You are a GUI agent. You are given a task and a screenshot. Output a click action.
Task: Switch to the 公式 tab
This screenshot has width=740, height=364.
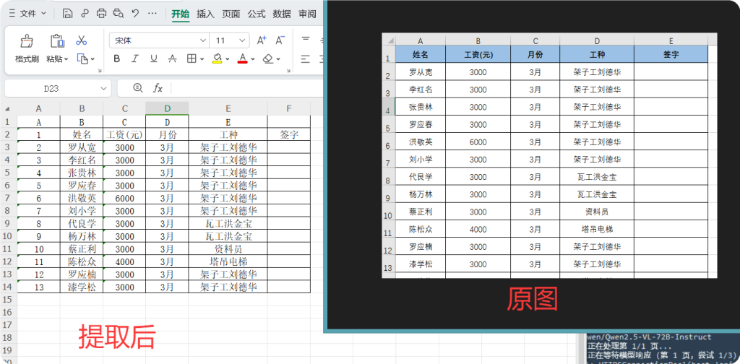tap(257, 14)
